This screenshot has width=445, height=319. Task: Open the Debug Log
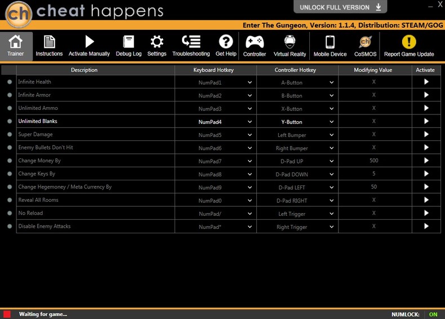click(x=128, y=46)
